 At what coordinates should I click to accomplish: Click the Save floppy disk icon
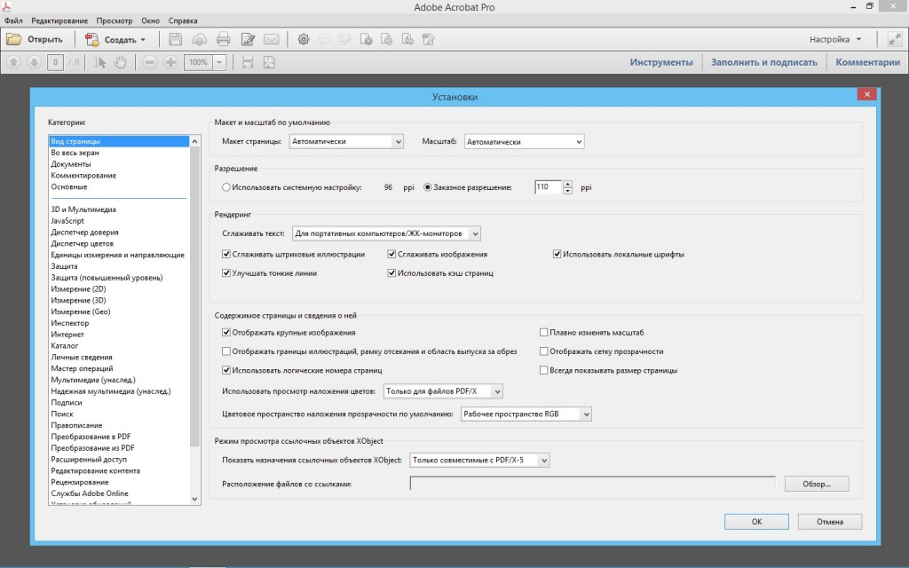pyautogui.click(x=175, y=39)
